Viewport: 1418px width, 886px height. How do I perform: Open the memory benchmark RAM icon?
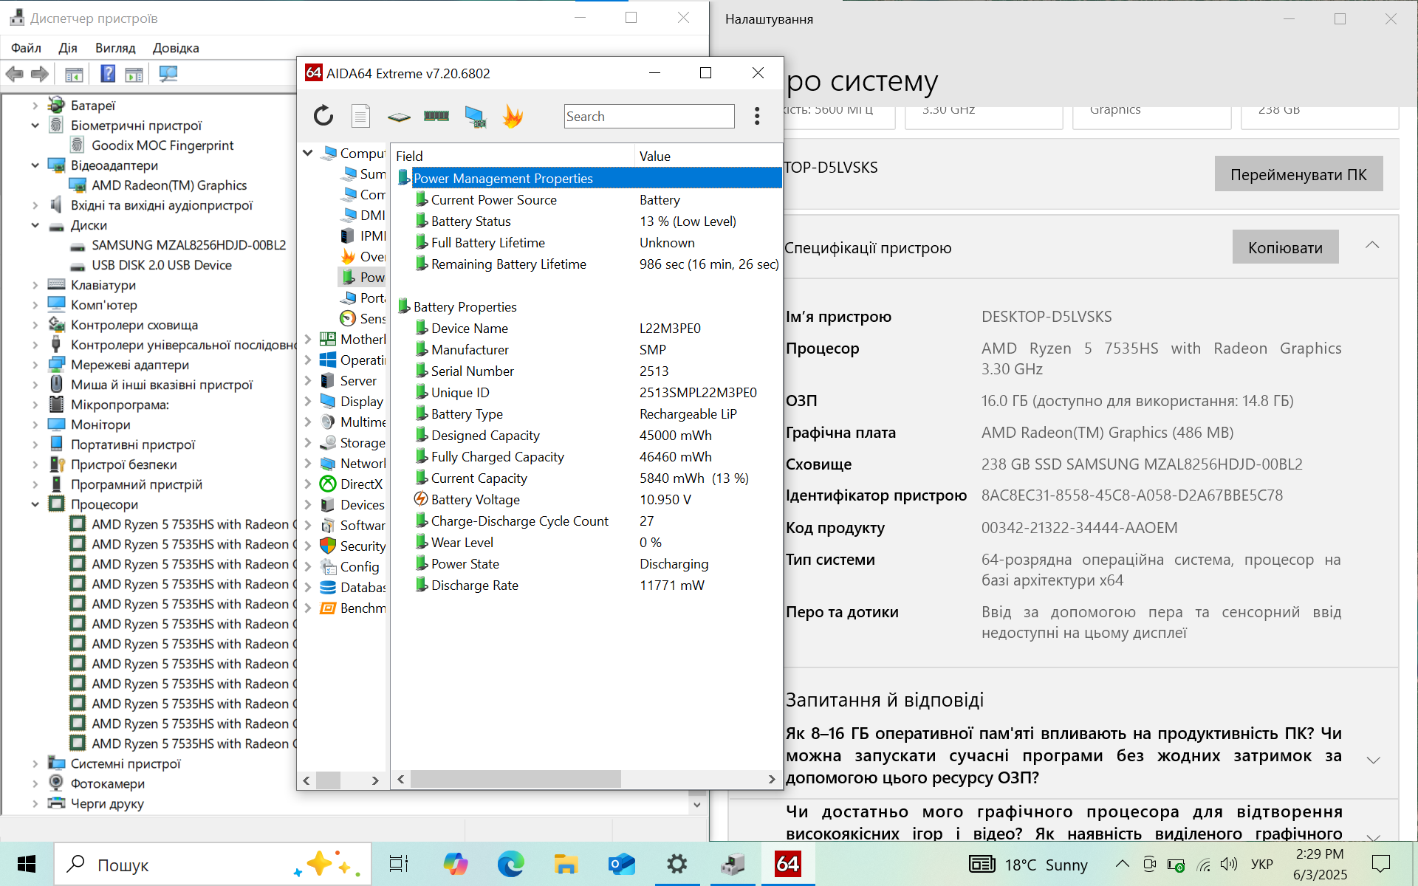tap(436, 116)
